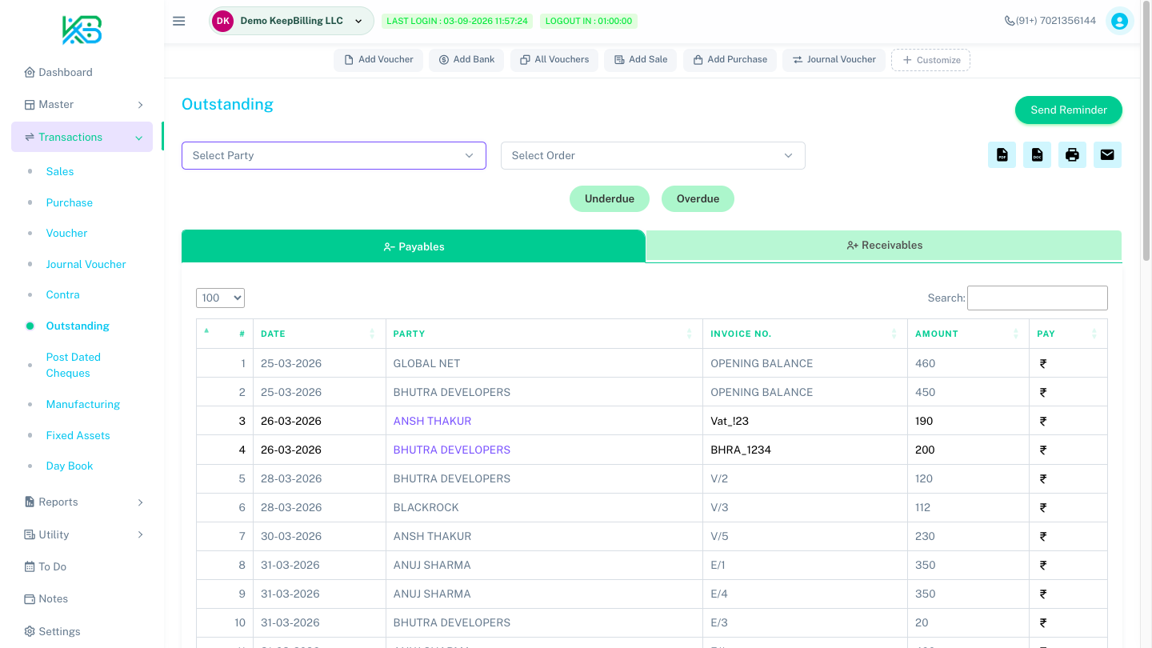Click the email envelope icon

1107,155
